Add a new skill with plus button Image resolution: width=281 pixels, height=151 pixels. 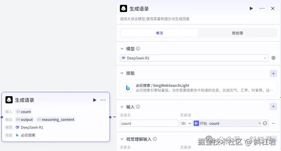[273, 74]
